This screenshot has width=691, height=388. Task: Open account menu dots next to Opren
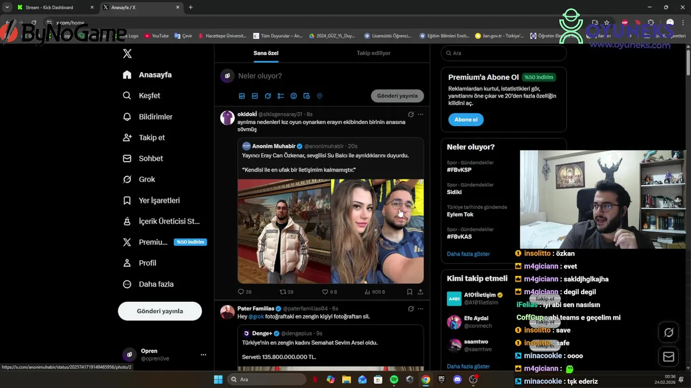[204, 355]
